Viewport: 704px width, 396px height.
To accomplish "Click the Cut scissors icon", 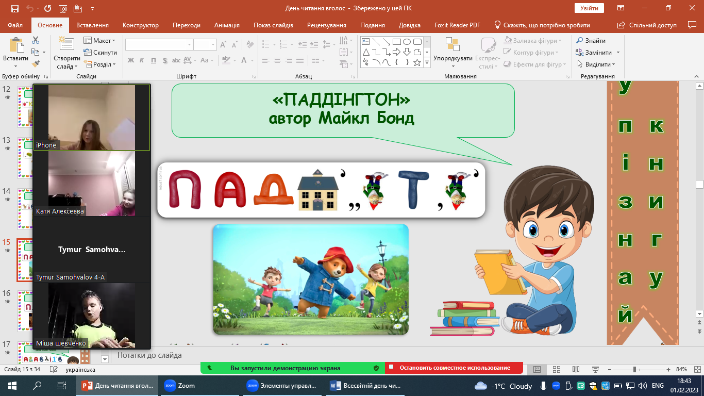I will pos(36,40).
